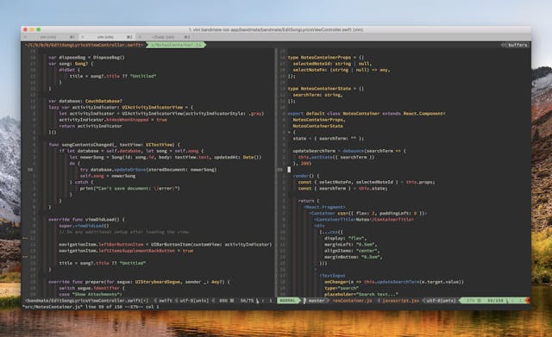Close the second terminal tab
552x337 pixels.
point(83,37)
